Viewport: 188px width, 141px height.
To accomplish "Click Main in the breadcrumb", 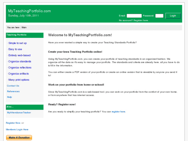I will tap(24, 27).
